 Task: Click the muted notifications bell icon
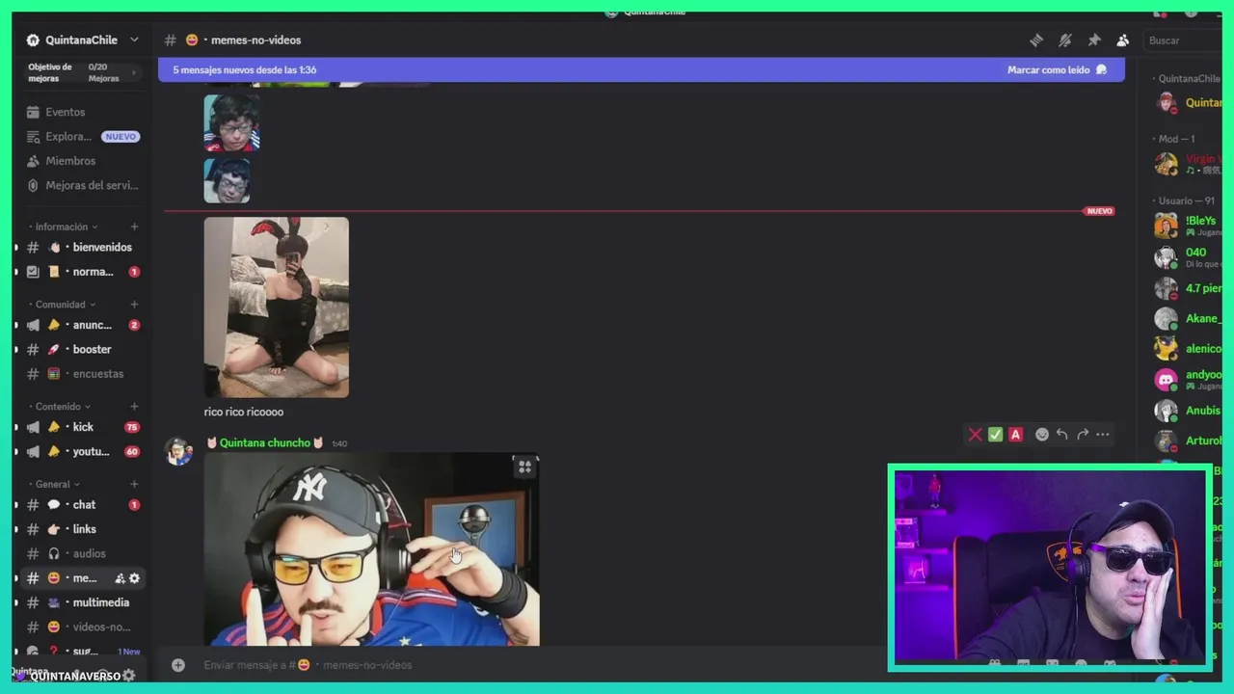1065,40
